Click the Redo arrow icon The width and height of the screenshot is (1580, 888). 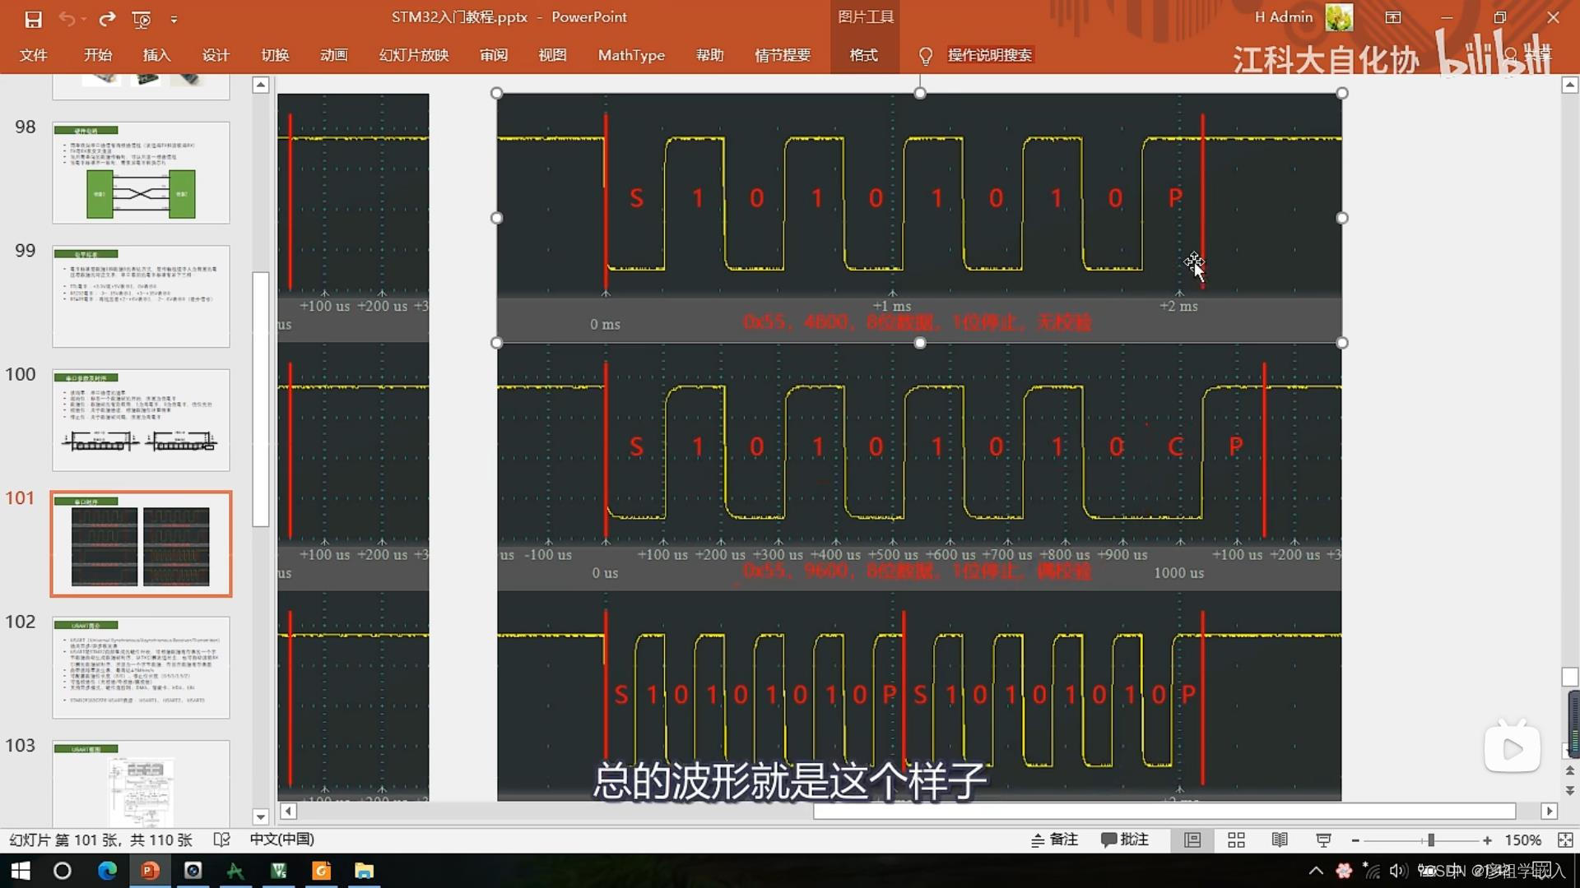107,18
